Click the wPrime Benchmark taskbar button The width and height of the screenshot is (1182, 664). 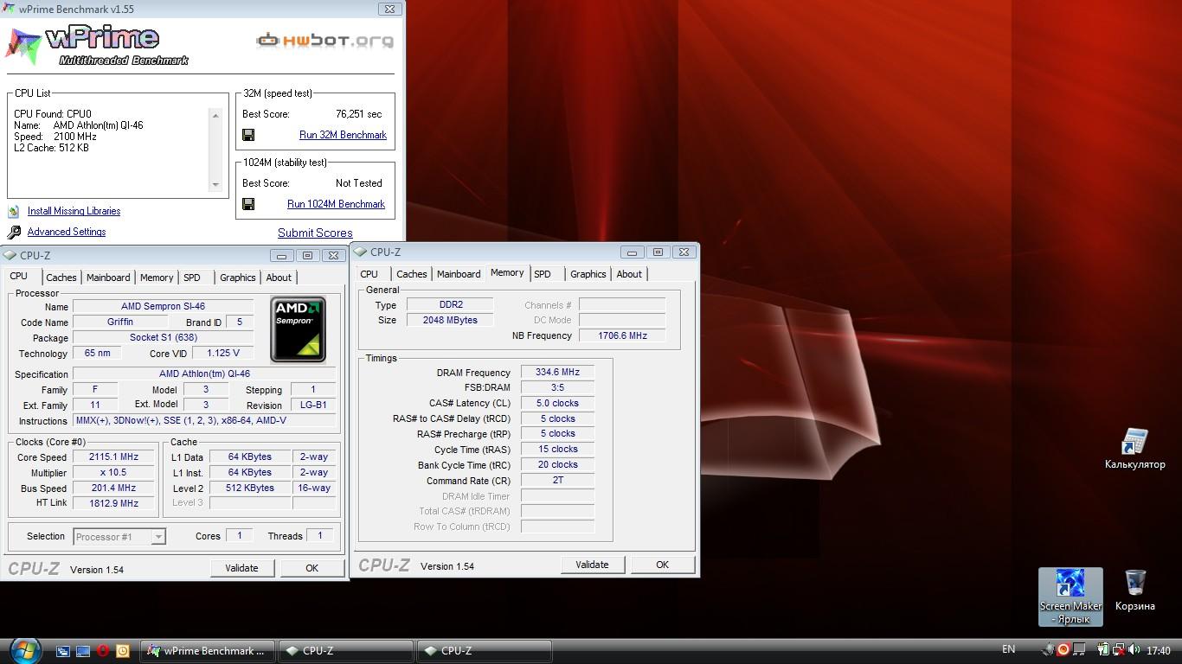pyautogui.click(x=208, y=651)
